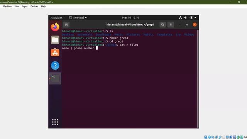Select the Terminal icon in dock
The width and height of the screenshot is (247, 139).
pyautogui.click(x=55, y=78)
